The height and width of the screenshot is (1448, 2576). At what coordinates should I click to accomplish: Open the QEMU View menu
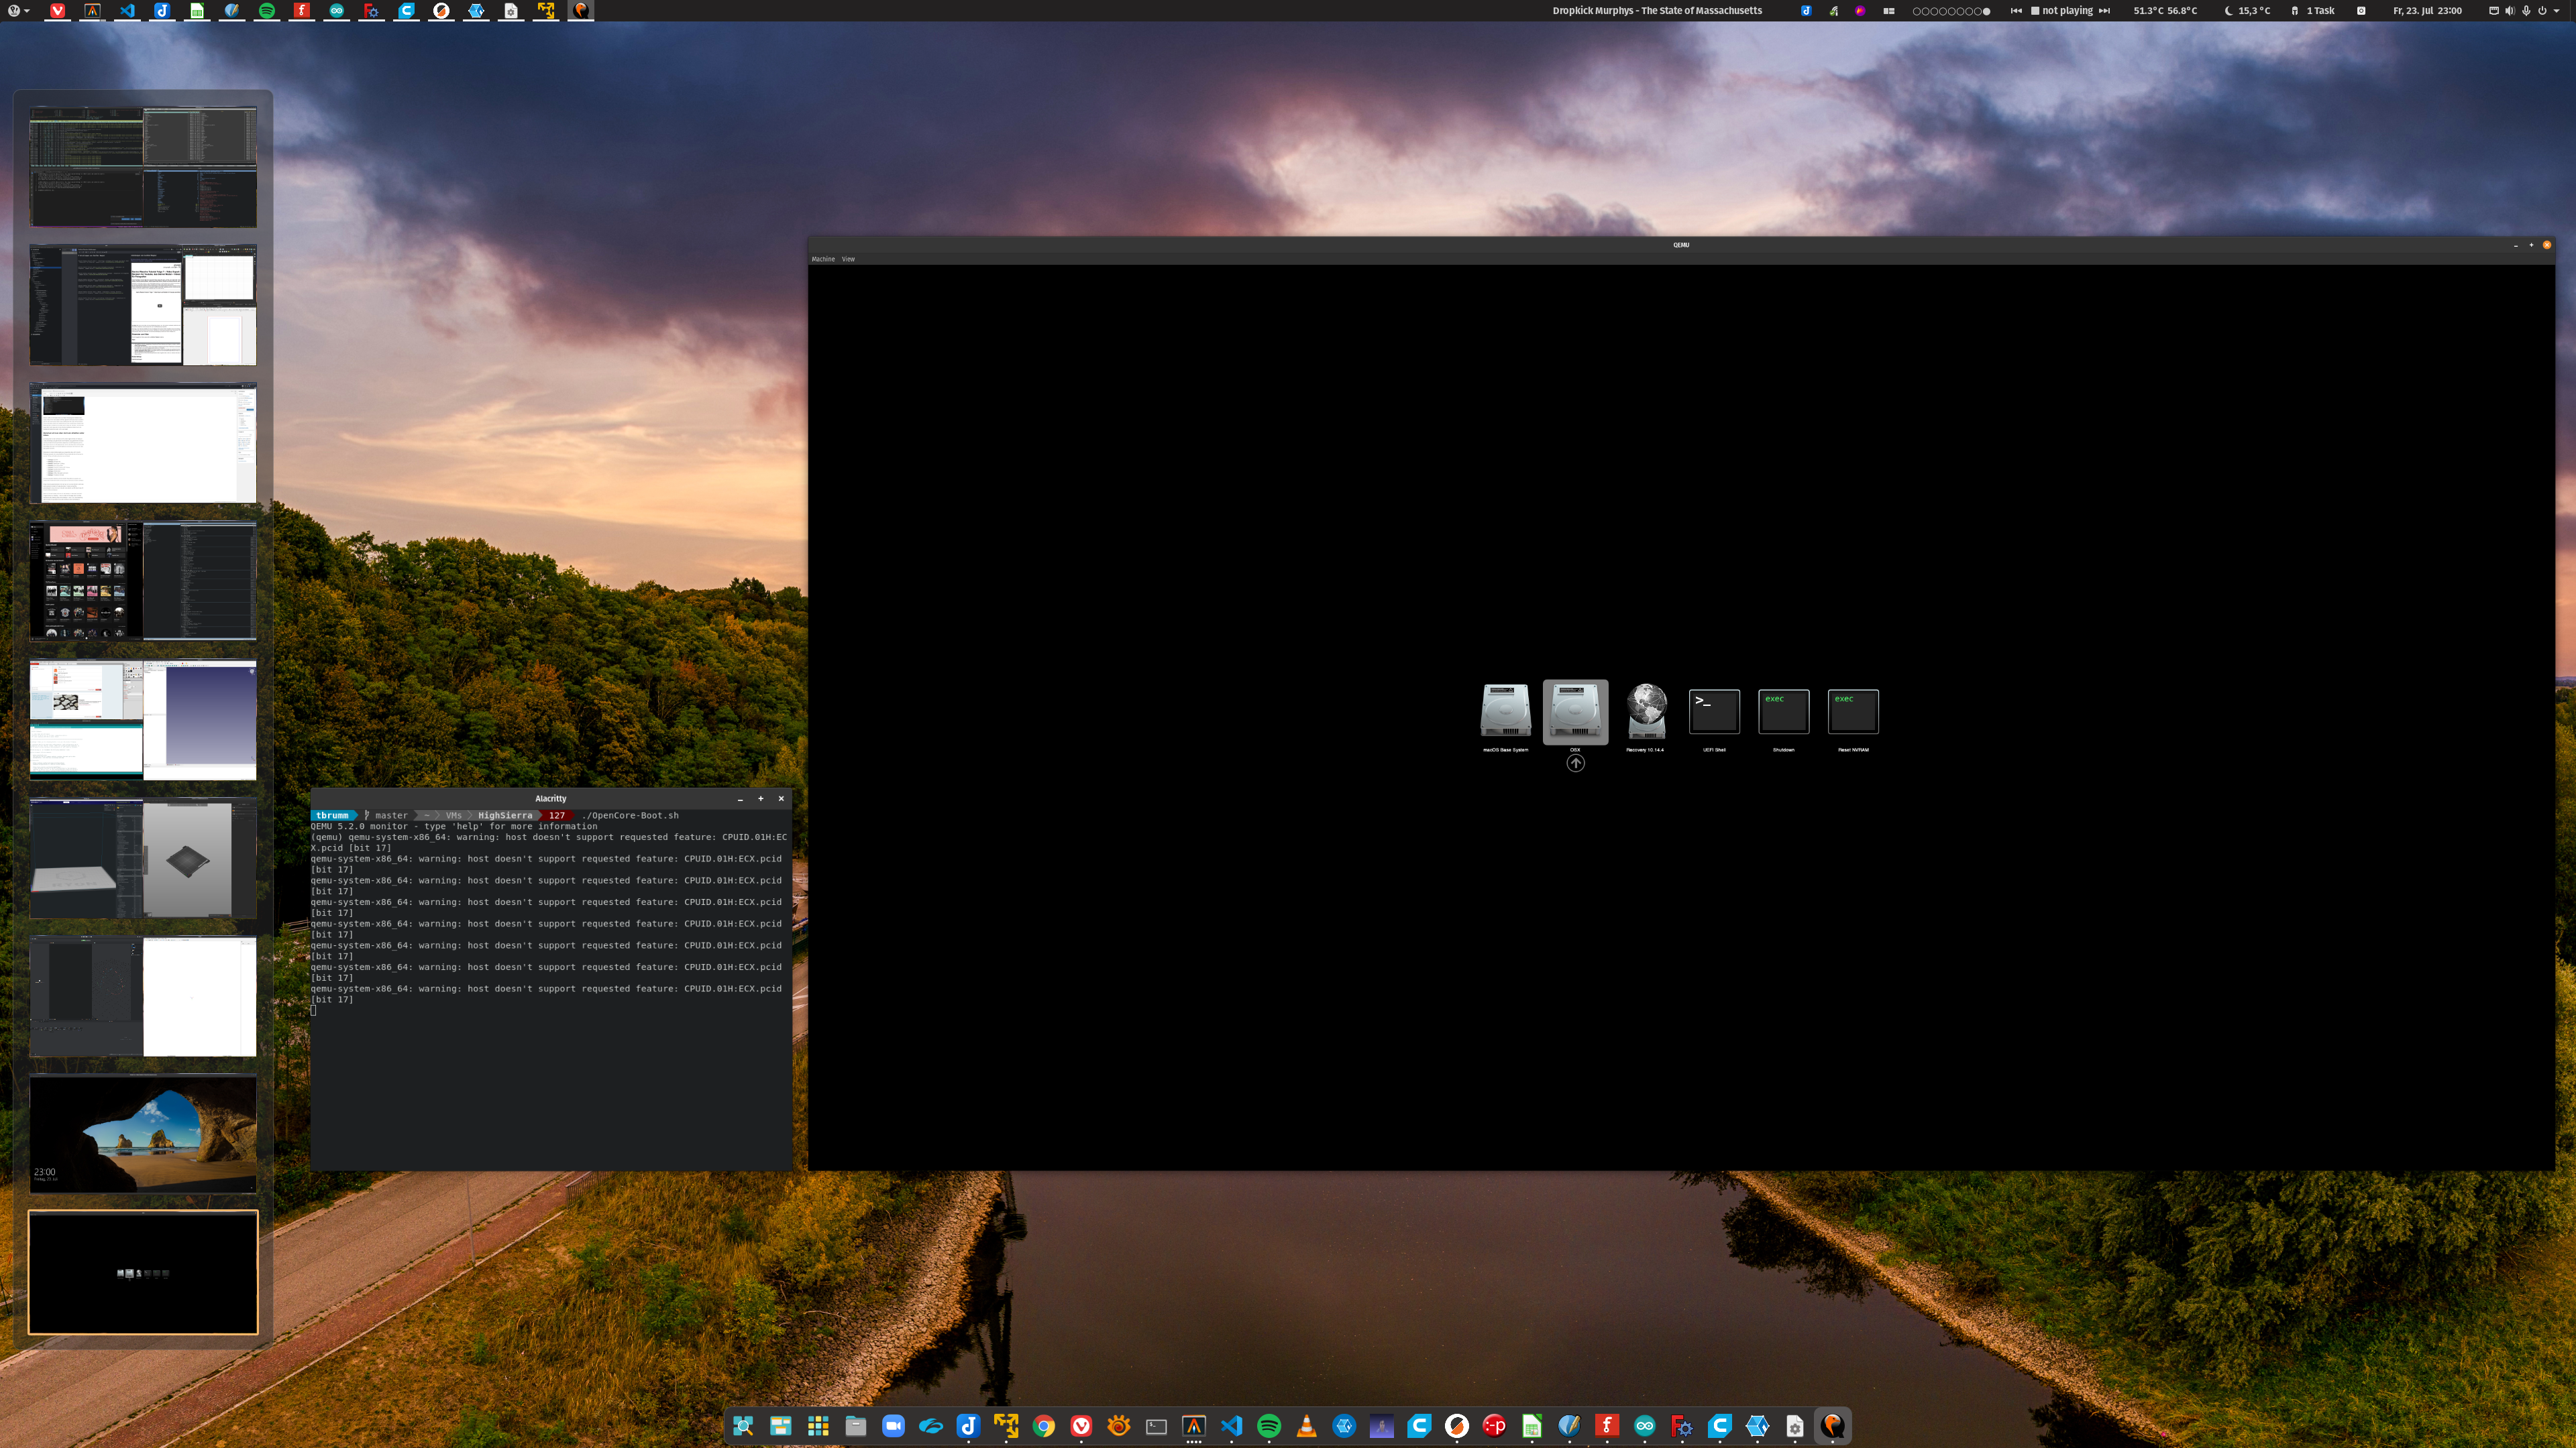(848, 259)
